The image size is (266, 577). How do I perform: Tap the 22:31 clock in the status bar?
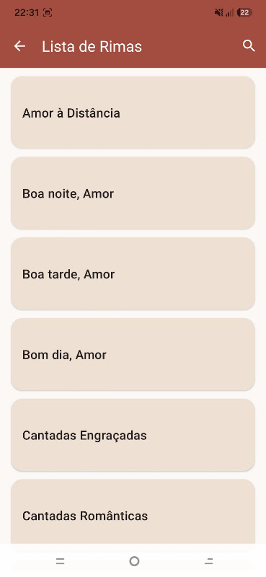(x=27, y=12)
